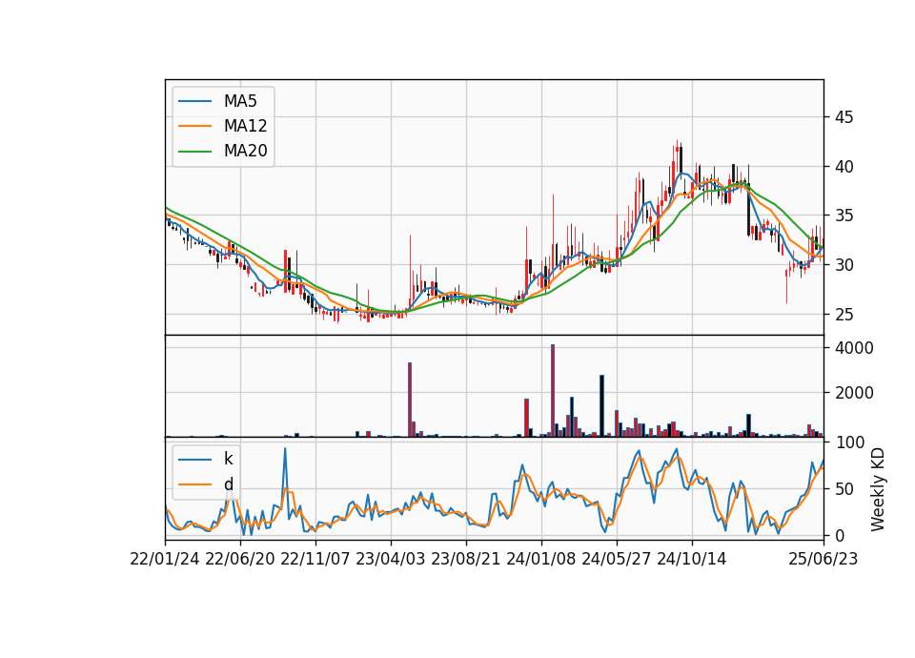Click the 24/05/27 date tick label
This screenshot has width=915, height=658.
pos(617,559)
